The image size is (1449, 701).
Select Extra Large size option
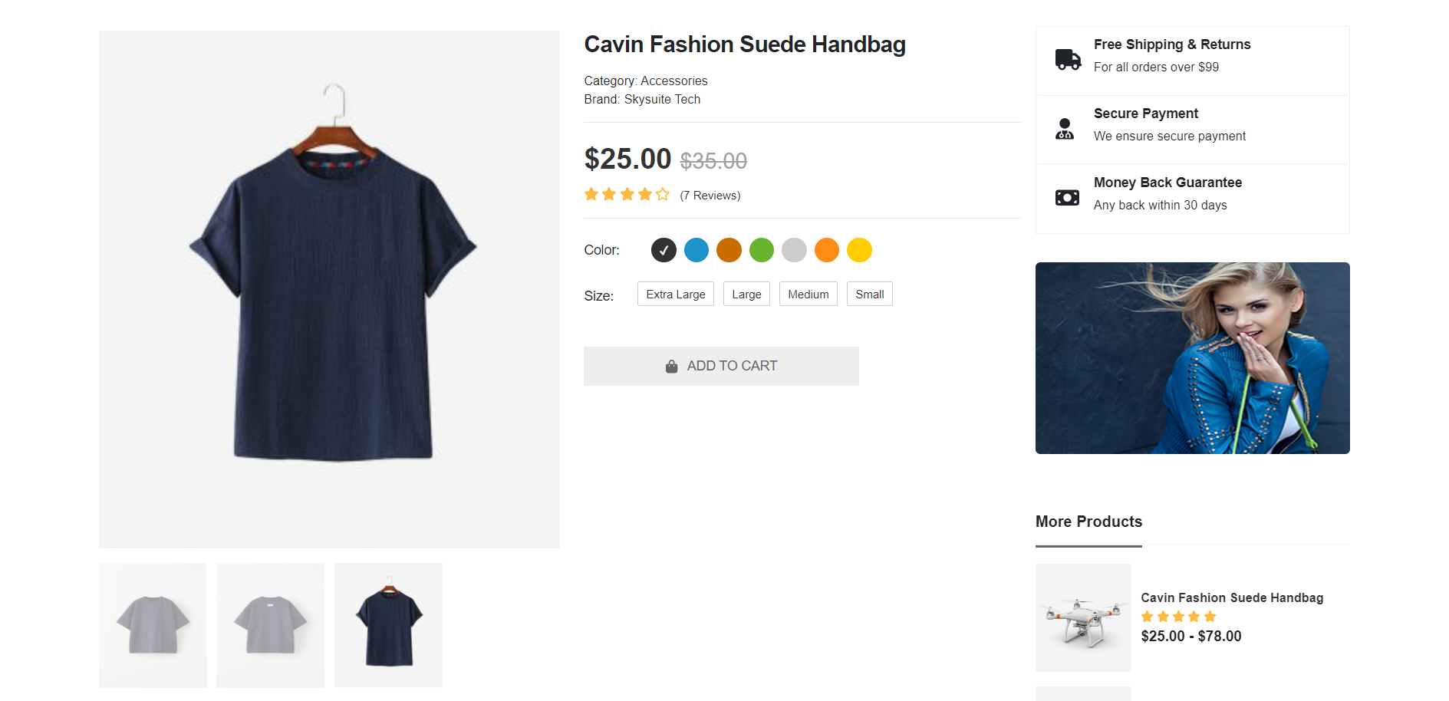(x=675, y=295)
